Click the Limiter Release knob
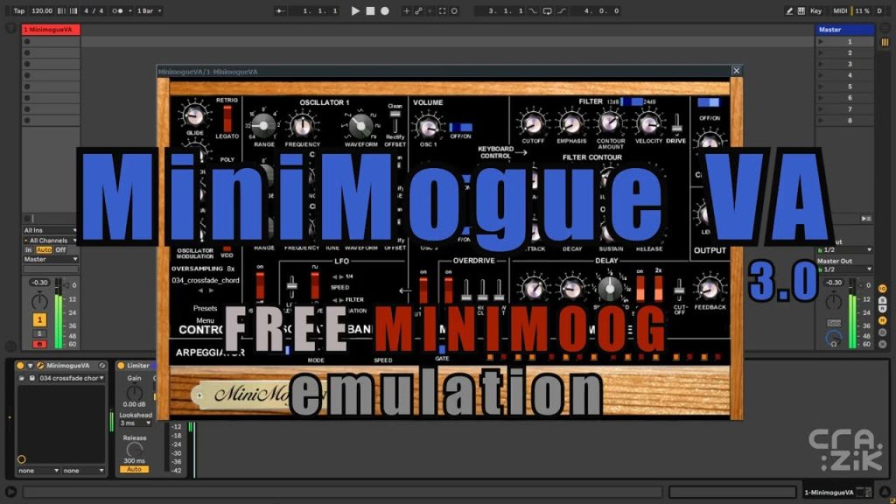This screenshot has height=504, width=896. click(x=134, y=450)
